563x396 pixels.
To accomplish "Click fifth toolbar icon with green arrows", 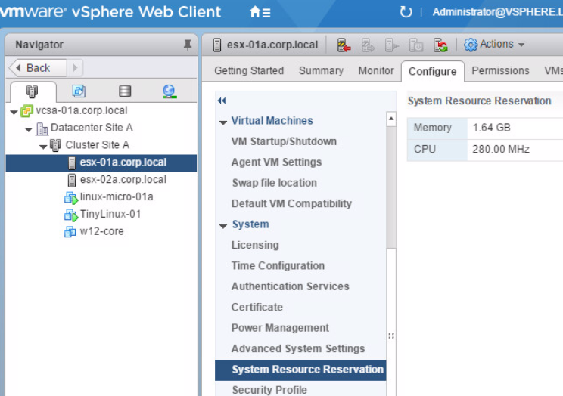I will click(x=440, y=45).
